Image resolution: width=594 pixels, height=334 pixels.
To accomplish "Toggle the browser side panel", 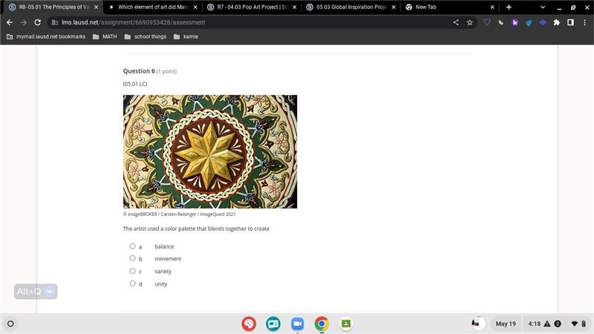I will tap(570, 22).
